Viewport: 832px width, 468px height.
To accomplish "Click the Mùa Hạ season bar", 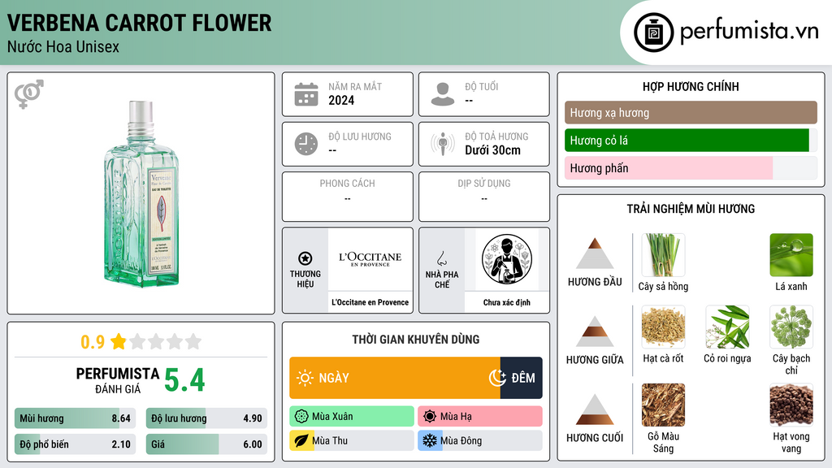I will [x=479, y=417].
